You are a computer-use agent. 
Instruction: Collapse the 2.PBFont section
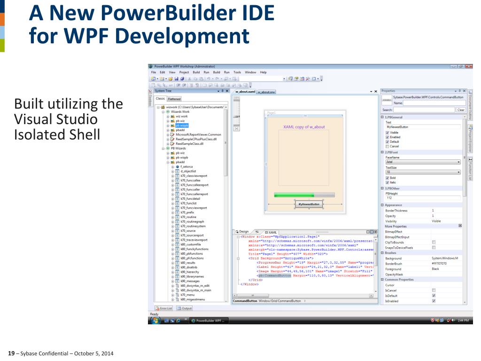click(382, 152)
